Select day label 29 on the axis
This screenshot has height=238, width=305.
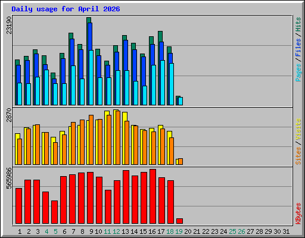click(268, 231)
